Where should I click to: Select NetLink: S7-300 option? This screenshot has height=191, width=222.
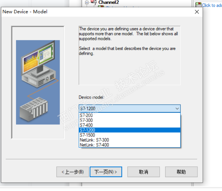(129, 140)
